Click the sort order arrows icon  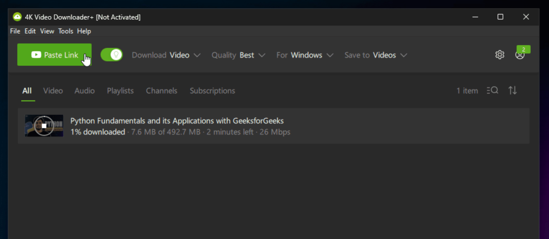click(x=513, y=90)
